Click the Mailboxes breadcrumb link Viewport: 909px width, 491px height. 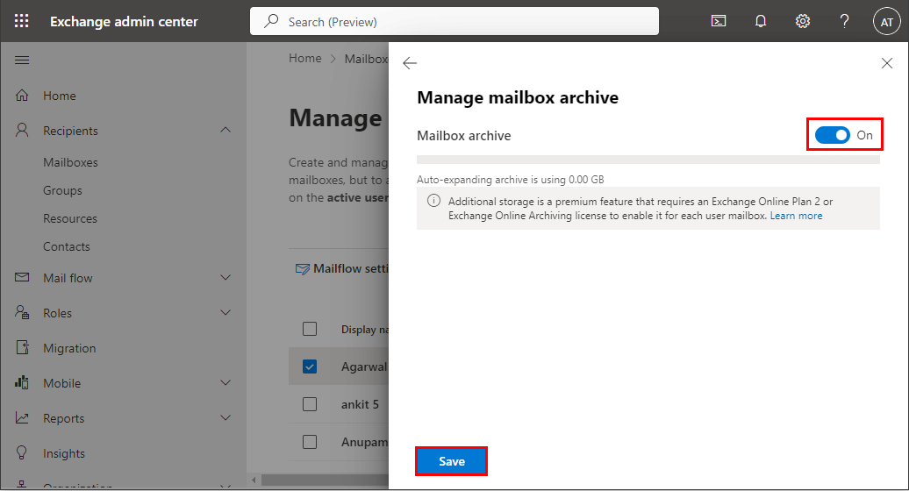point(367,59)
